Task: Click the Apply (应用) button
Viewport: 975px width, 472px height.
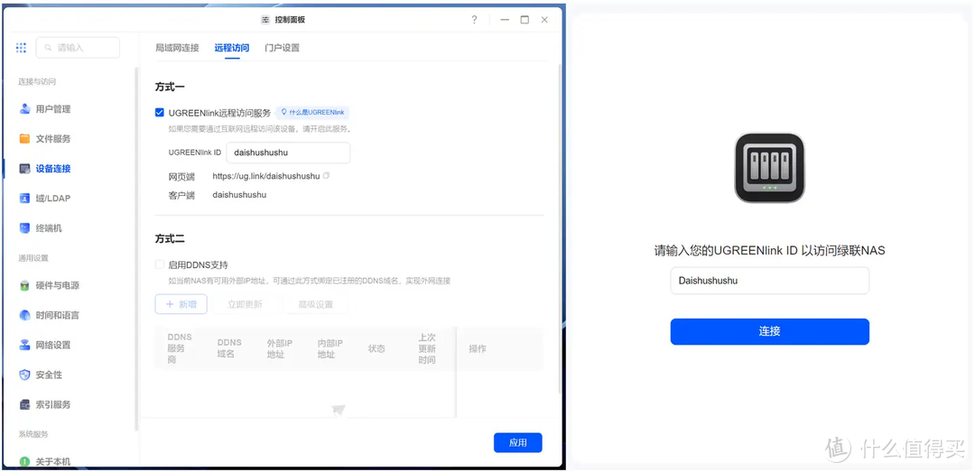Action: pos(518,443)
